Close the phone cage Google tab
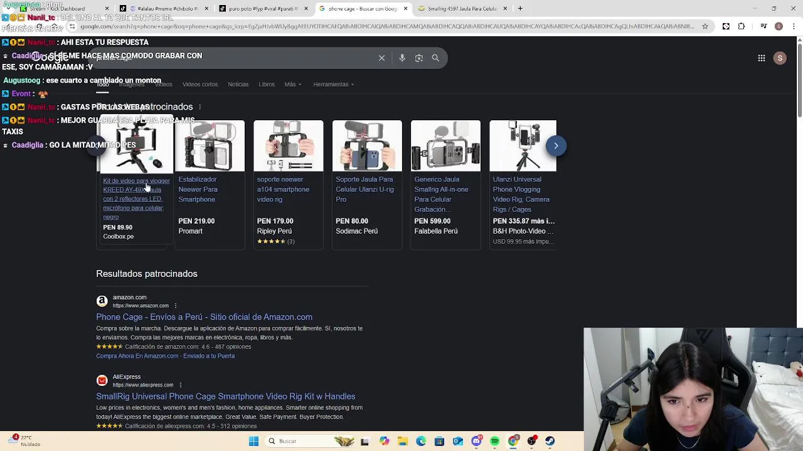Image resolution: width=803 pixels, height=451 pixels. tap(405, 9)
